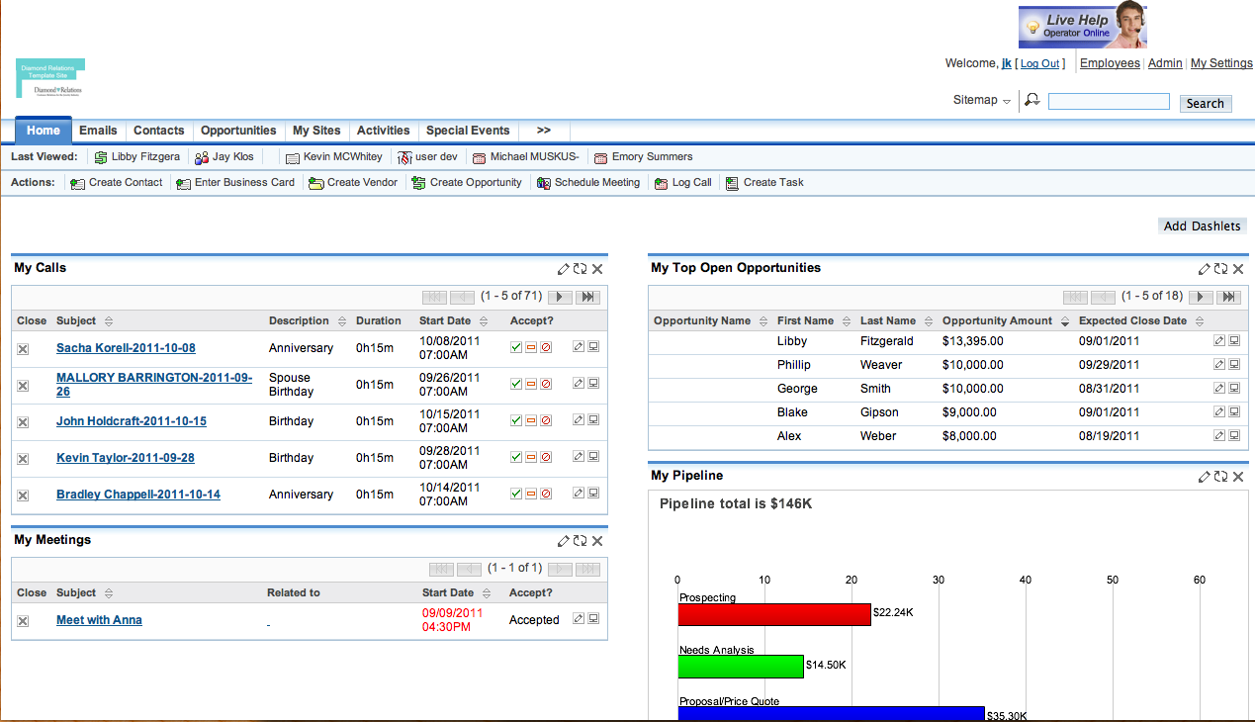Image resolution: width=1255 pixels, height=722 pixels.
Task: Click the red Prospecting bar in pipeline chart
Action: click(773, 614)
